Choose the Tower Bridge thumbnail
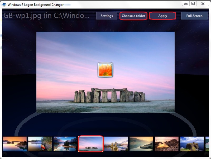Screen dimensions: 211x159 pyautogui.click(x=116, y=144)
